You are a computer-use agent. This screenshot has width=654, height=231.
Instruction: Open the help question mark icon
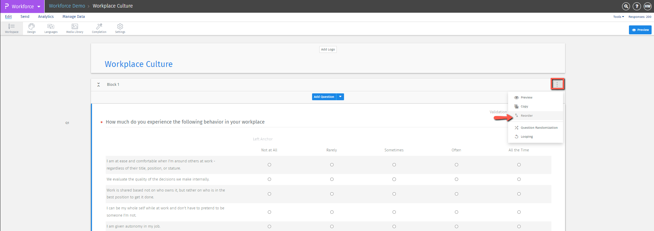pyautogui.click(x=636, y=6)
